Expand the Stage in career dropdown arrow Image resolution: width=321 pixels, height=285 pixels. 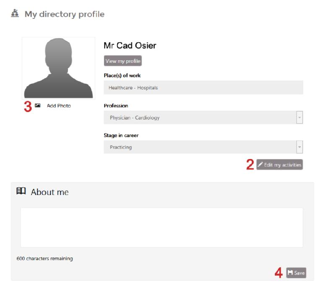click(x=300, y=147)
